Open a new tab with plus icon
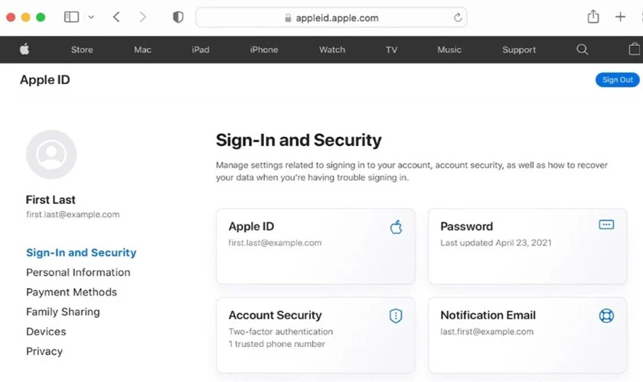Viewport: 643px width, 382px height. (620, 17)
